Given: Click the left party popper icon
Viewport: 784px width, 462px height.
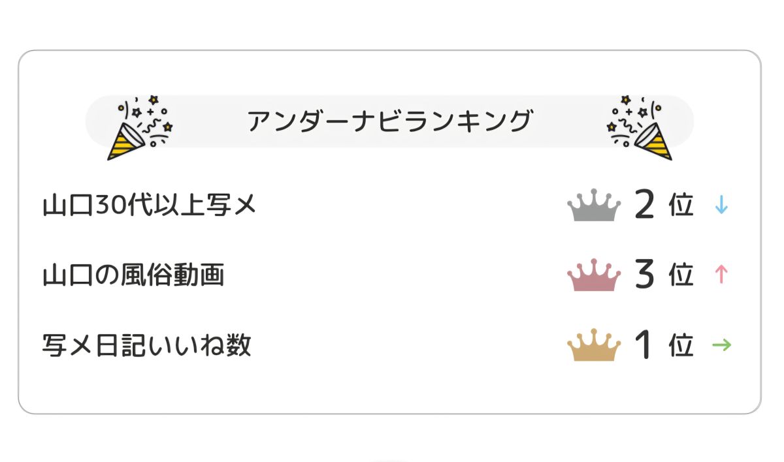Looking at the screenshot, I should point(139,128).
